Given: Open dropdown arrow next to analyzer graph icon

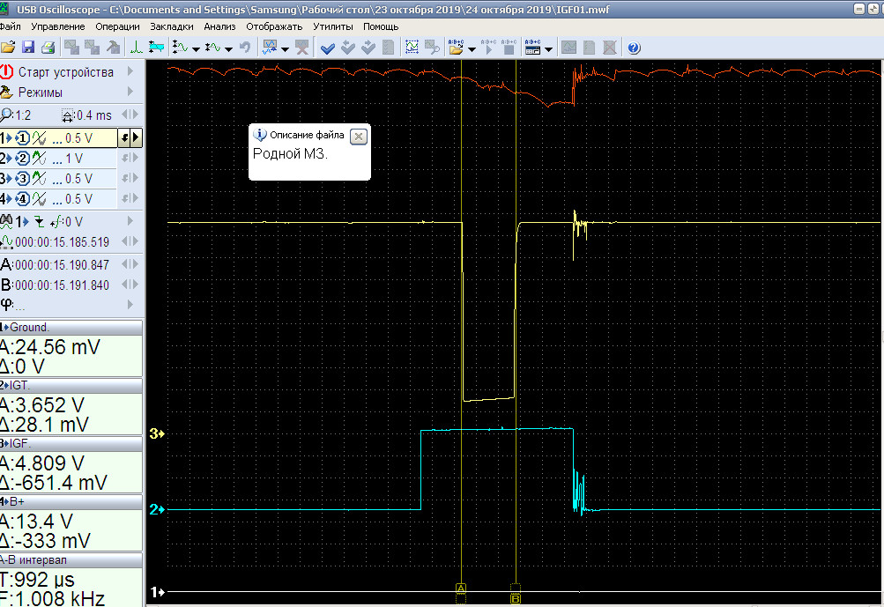Looking at the screenshot, I should [285, 48].
